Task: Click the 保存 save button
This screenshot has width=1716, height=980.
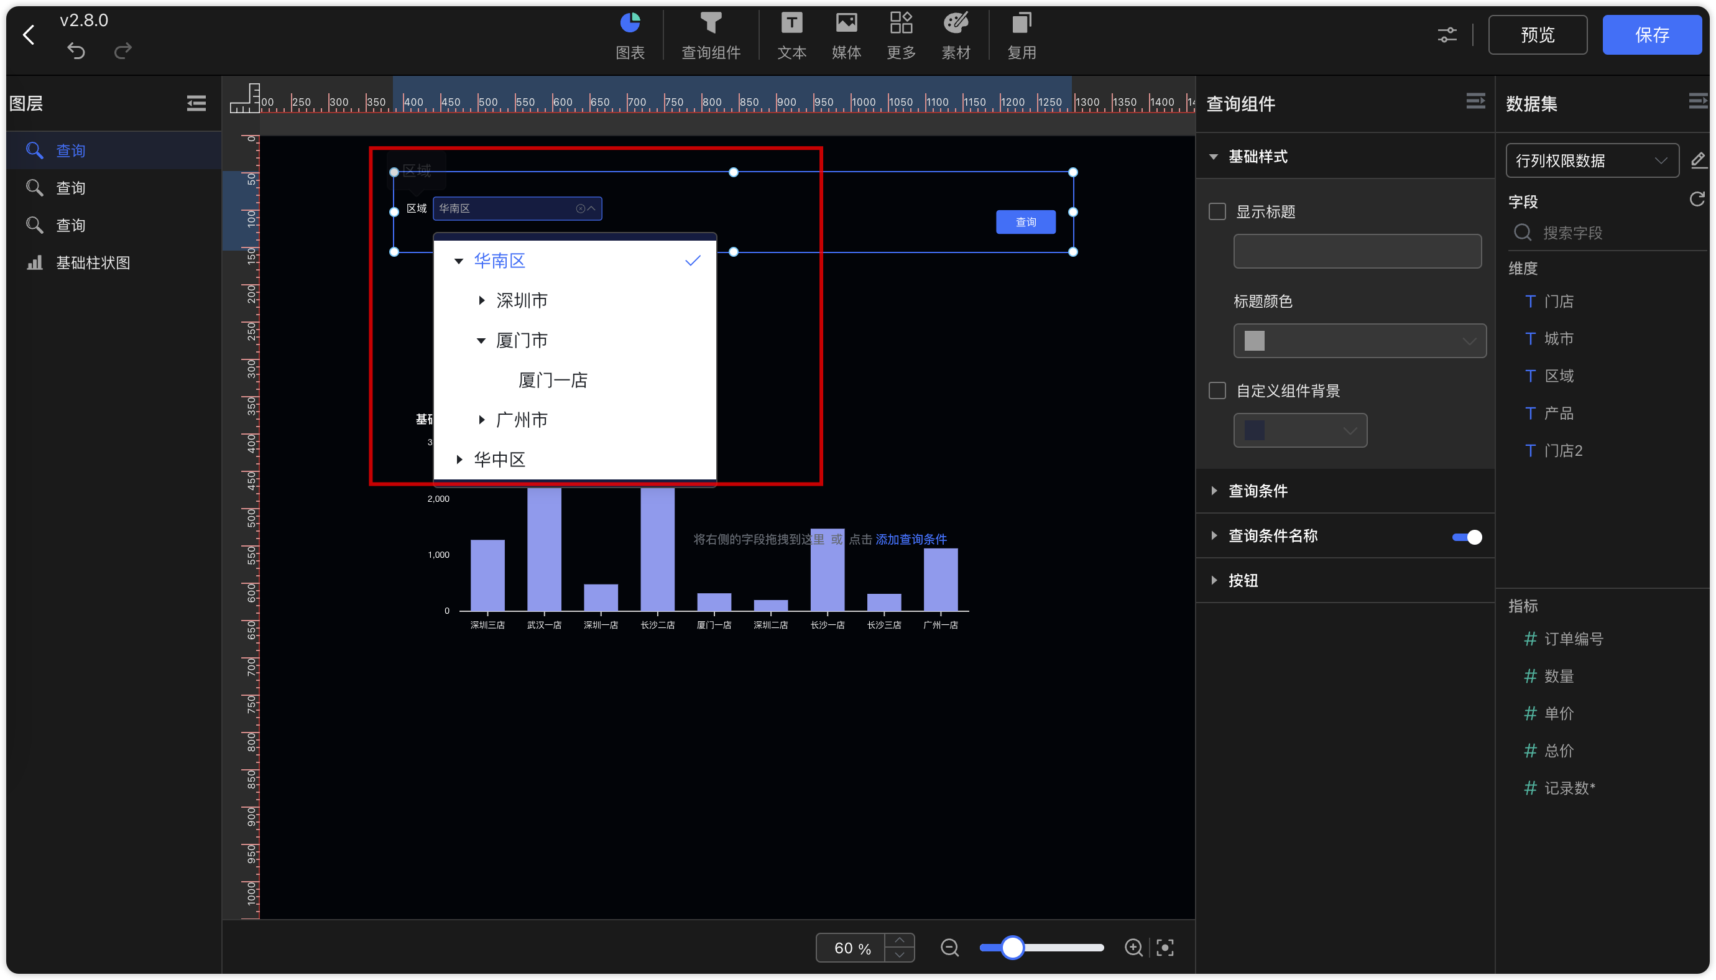Action: click(x=1651, y=35)
